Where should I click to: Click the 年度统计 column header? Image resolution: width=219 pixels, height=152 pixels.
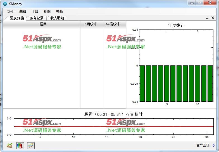coord(115,24)
